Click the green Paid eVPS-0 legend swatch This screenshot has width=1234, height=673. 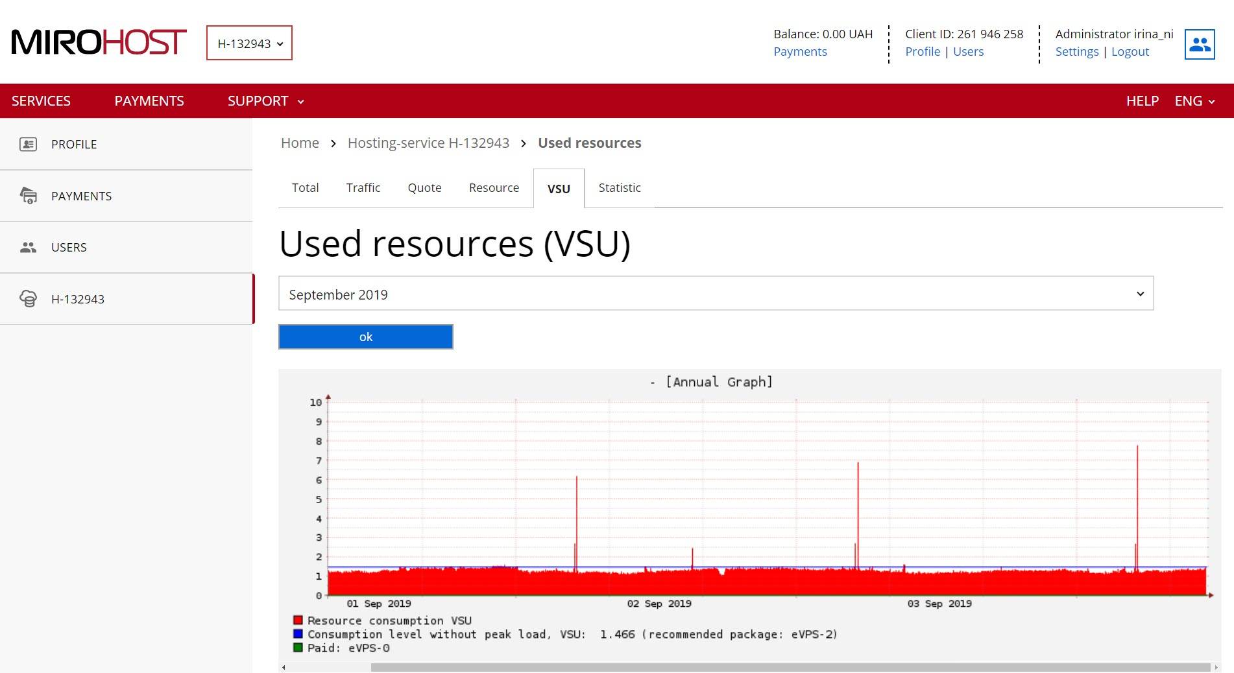click(x=298, y=648)
